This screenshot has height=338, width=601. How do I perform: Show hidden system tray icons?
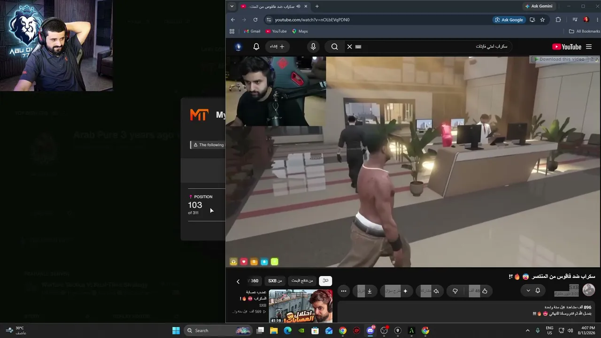tap(527, 330)
